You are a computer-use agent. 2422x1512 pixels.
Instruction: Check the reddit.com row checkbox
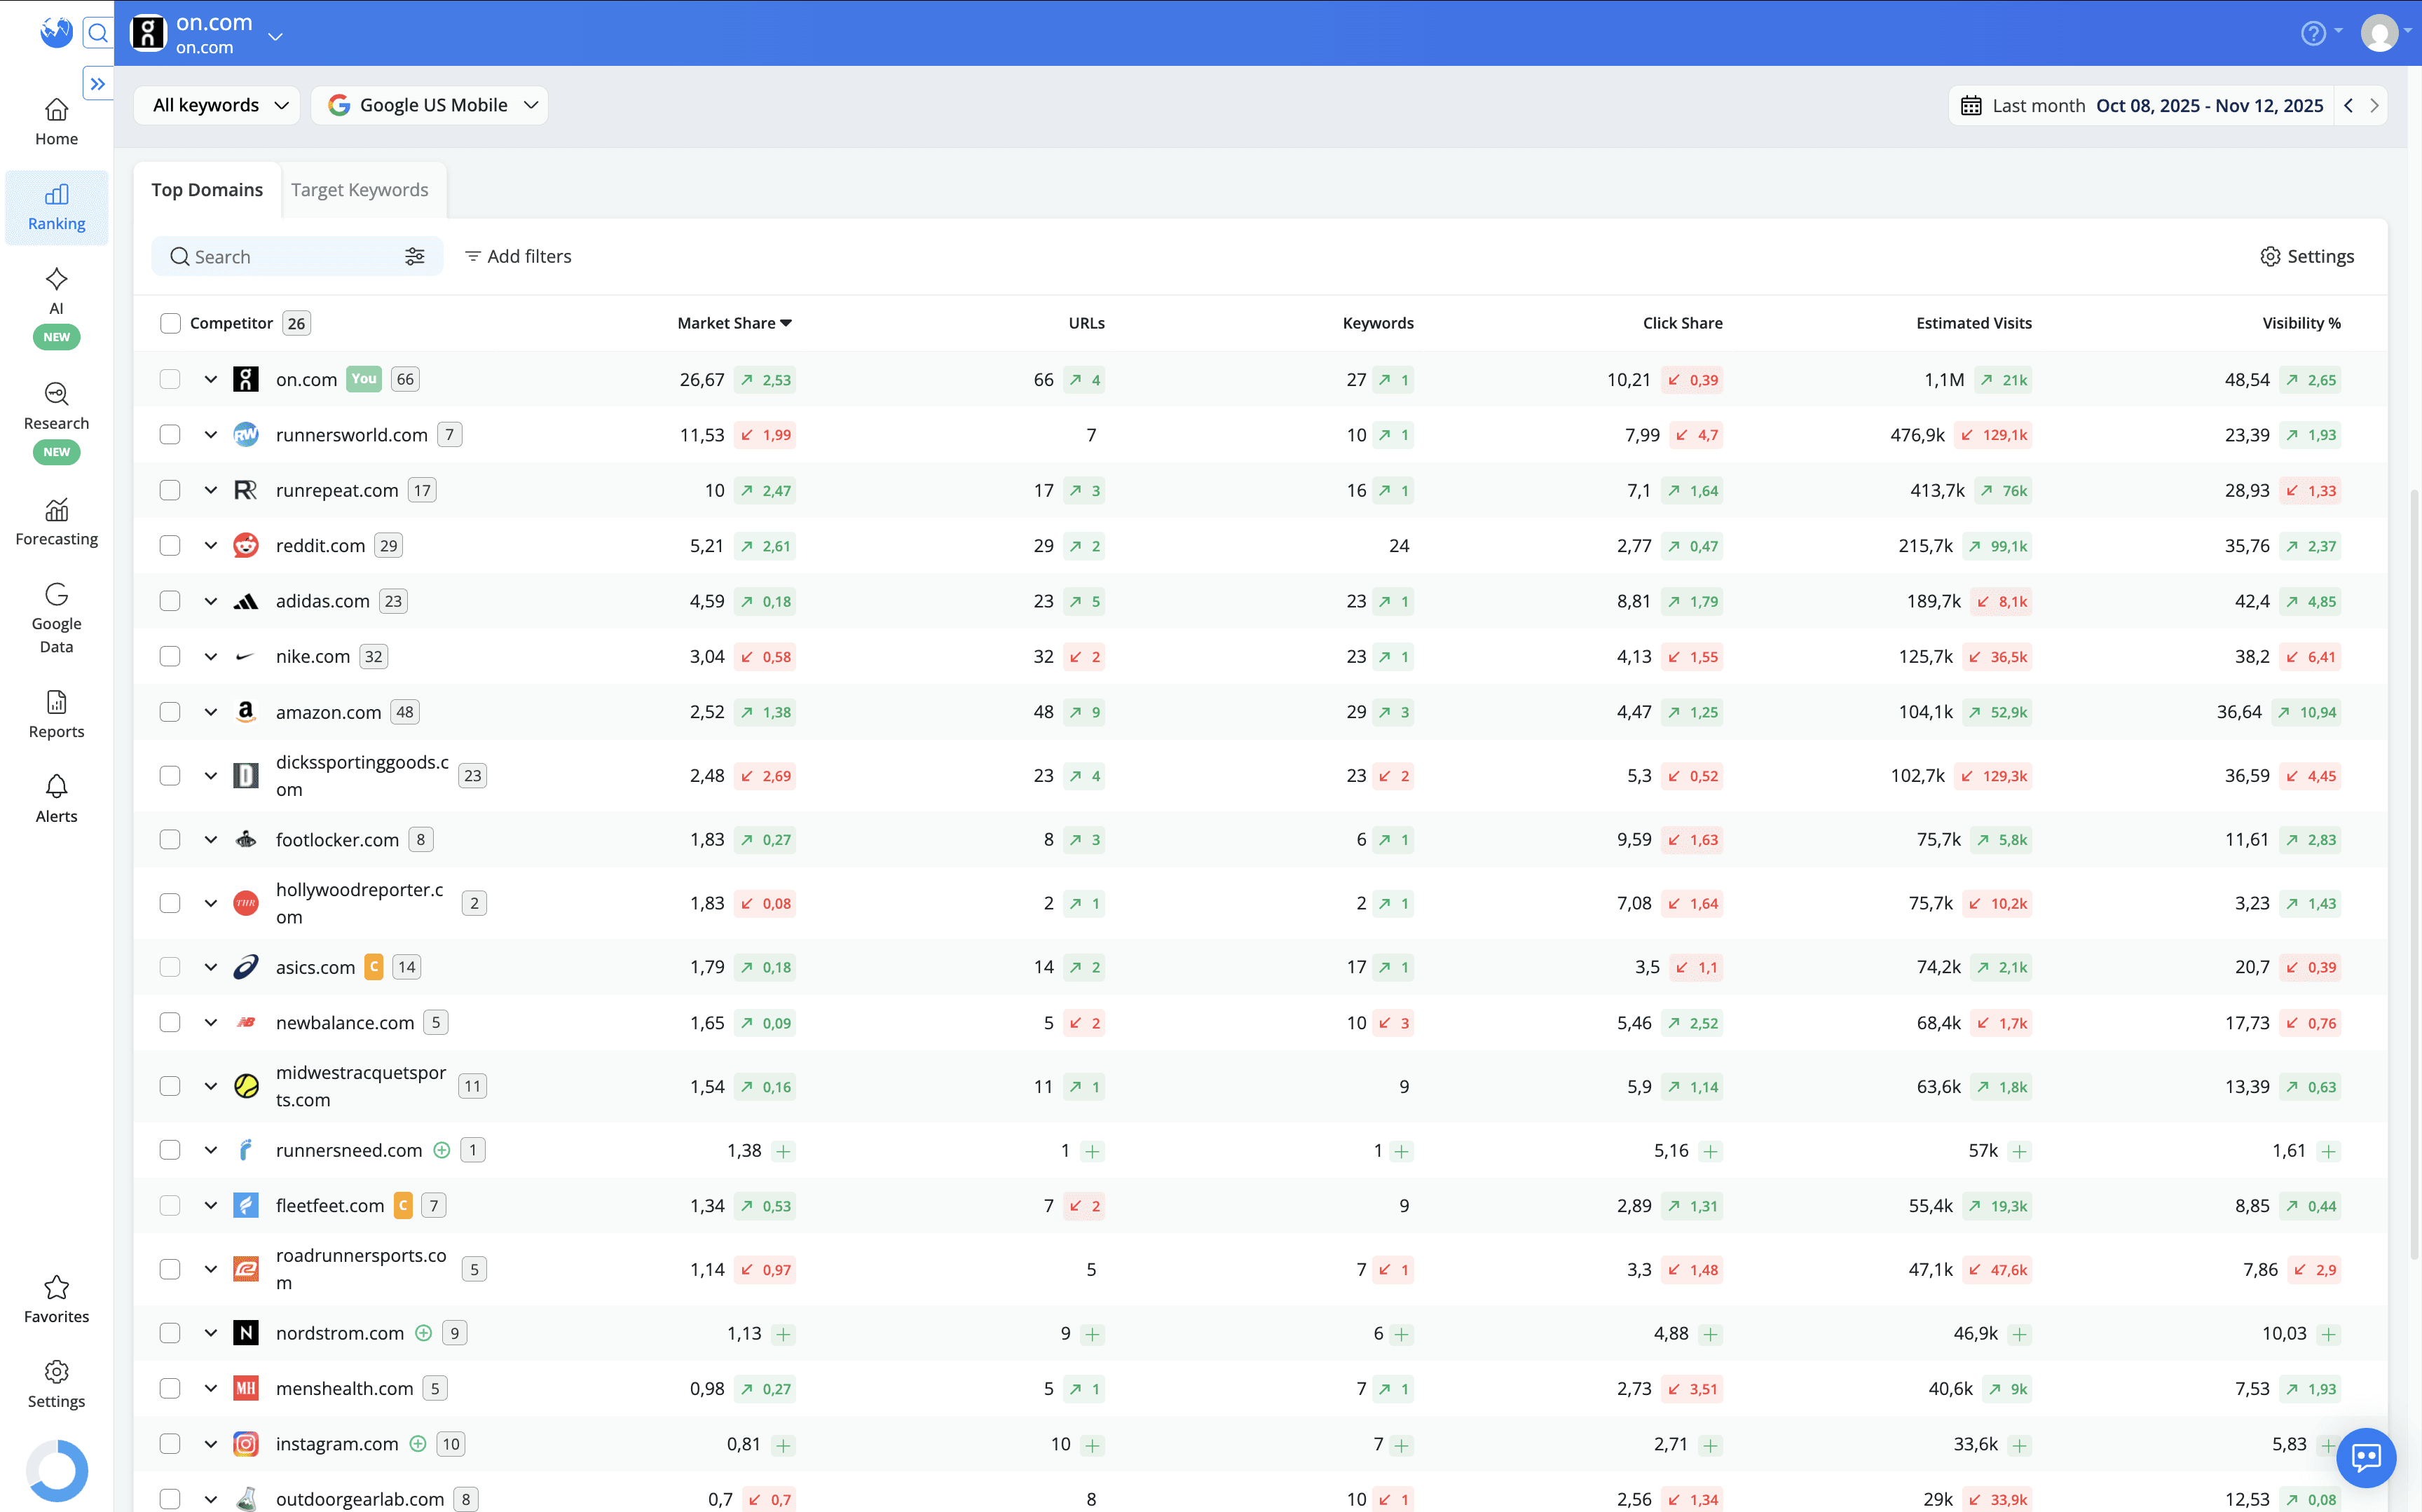170,545
